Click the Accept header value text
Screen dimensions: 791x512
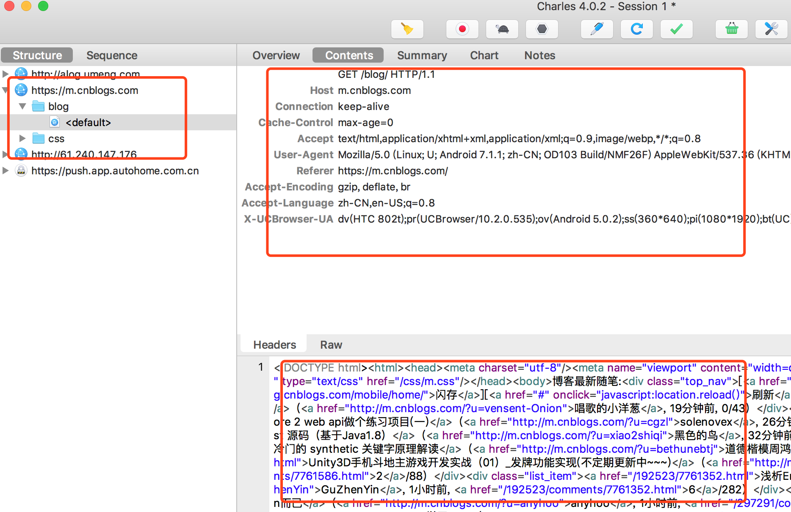[519, 138]
